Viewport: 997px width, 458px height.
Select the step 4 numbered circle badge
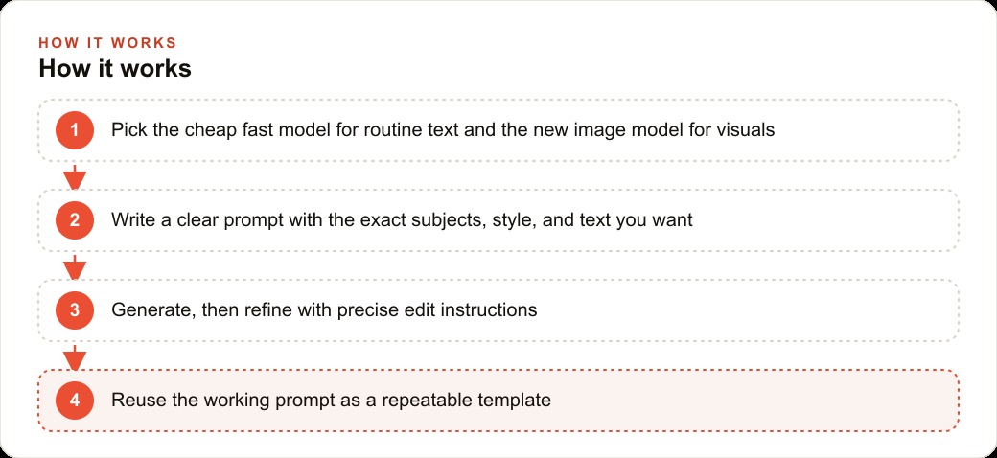click(75, 401)
